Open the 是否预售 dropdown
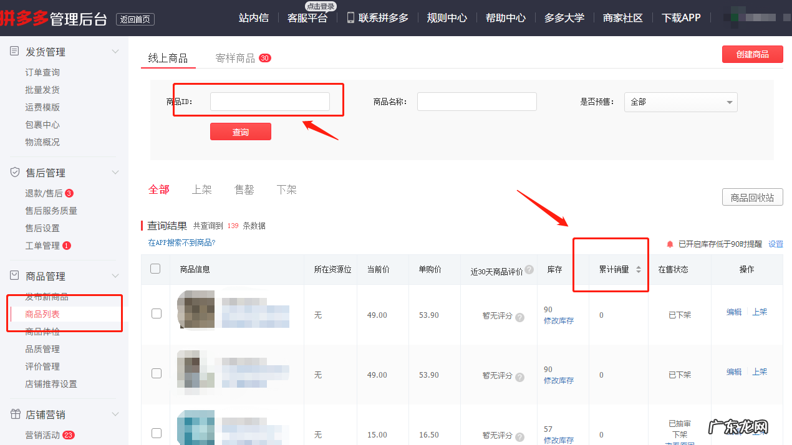Viewport: 792px width, 445px height. pyautogui.click(x=680, y=102)
